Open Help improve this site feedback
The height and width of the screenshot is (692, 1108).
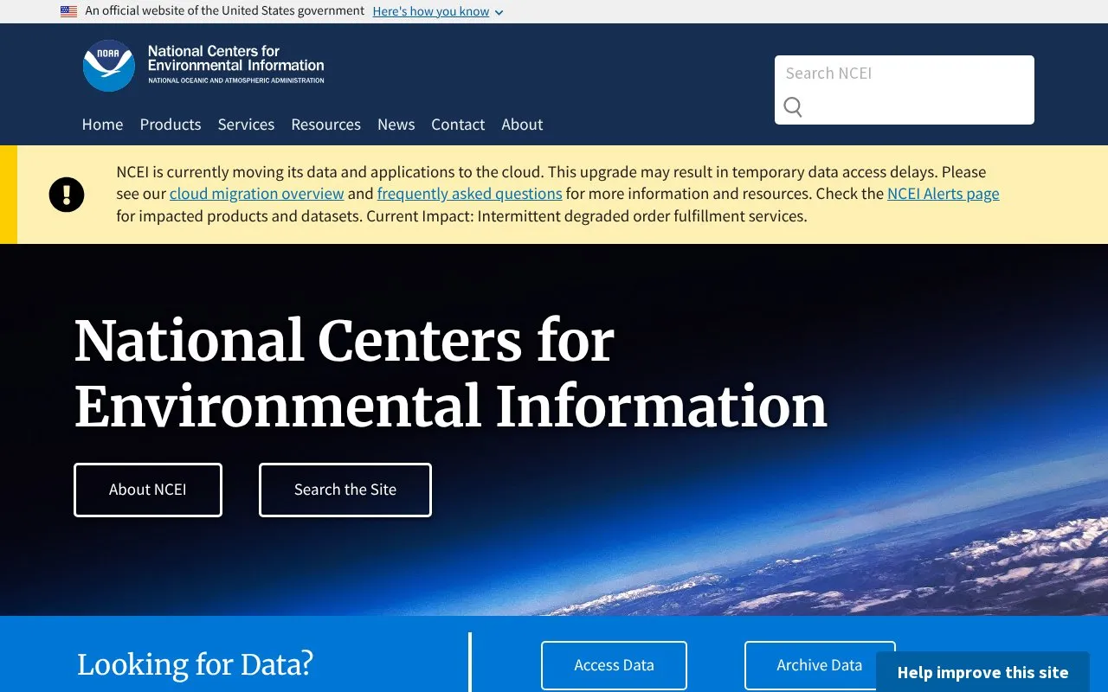982,672
